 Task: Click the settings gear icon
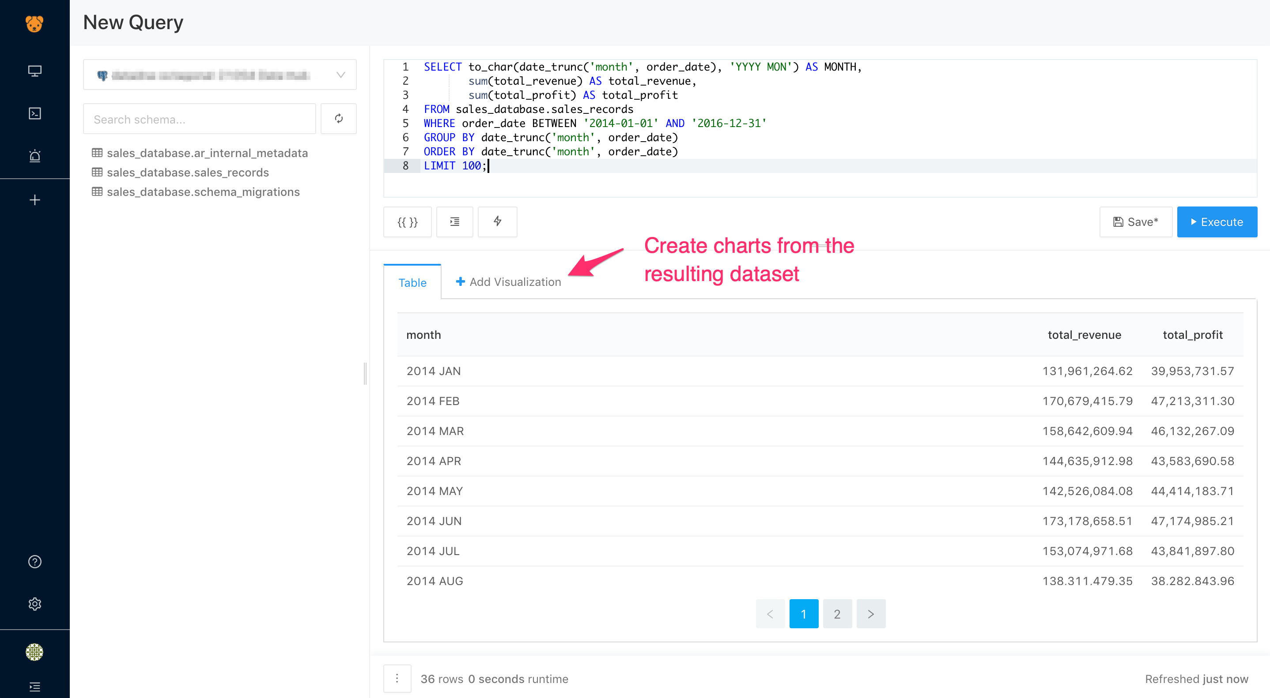[x=34, y=604]
